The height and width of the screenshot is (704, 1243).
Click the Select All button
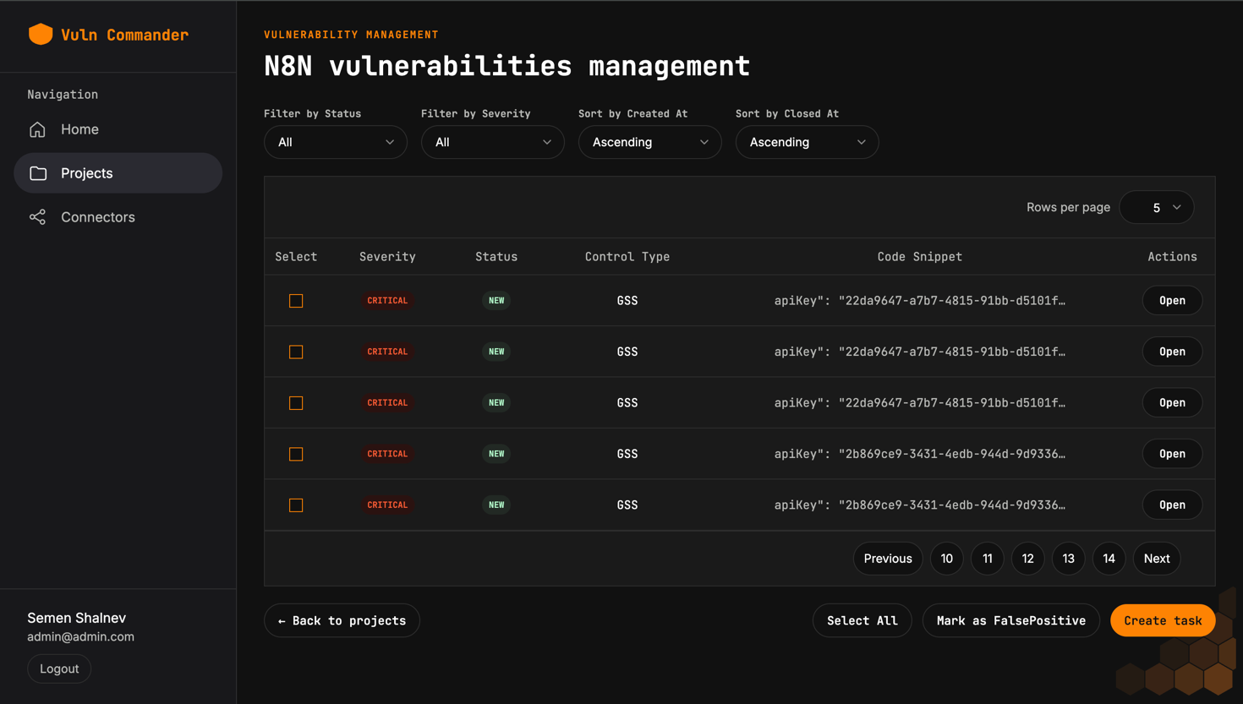coord(862,620)
